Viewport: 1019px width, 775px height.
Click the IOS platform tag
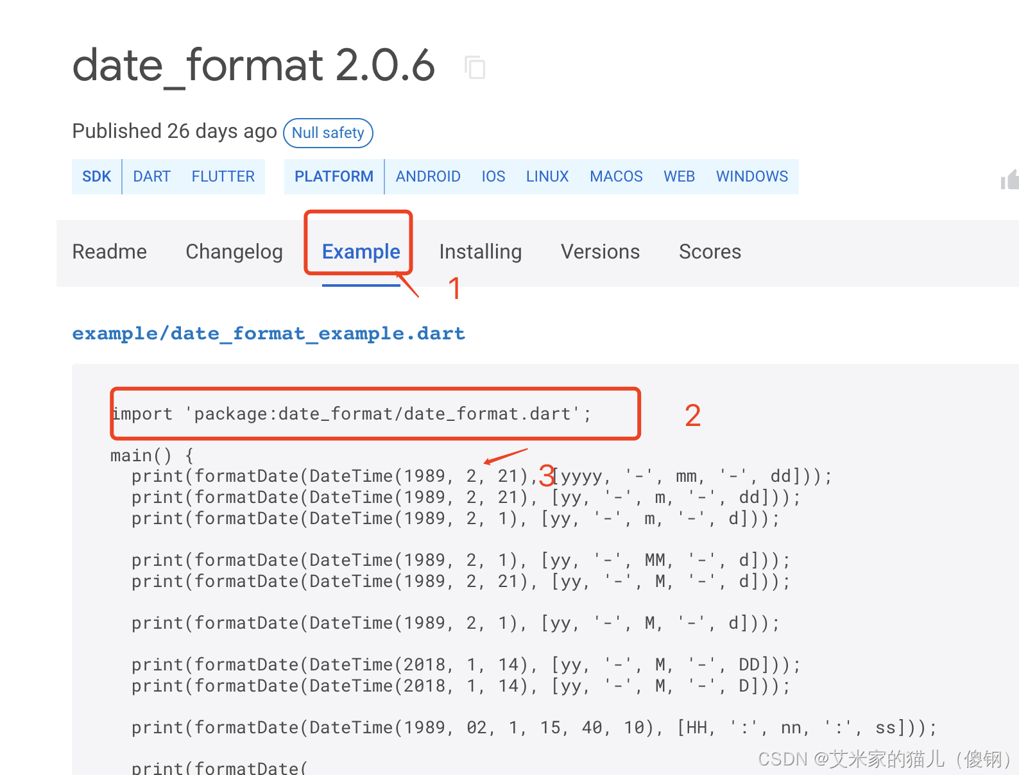493,176
